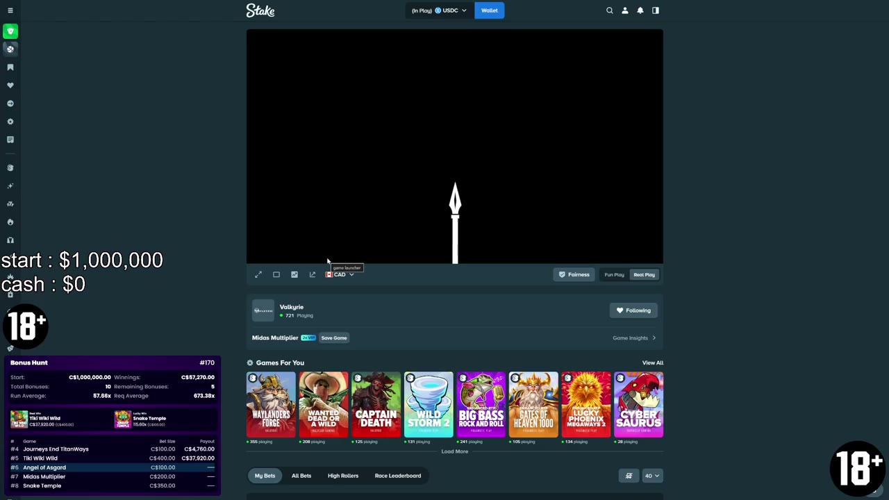
Task: Open the recent arrow icon in sidebar
Action: [x=10, y=103]
